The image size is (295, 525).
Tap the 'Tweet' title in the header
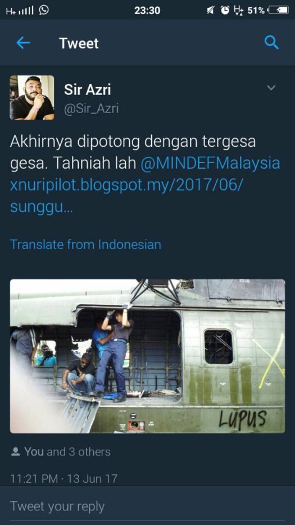tap(79, 43)
